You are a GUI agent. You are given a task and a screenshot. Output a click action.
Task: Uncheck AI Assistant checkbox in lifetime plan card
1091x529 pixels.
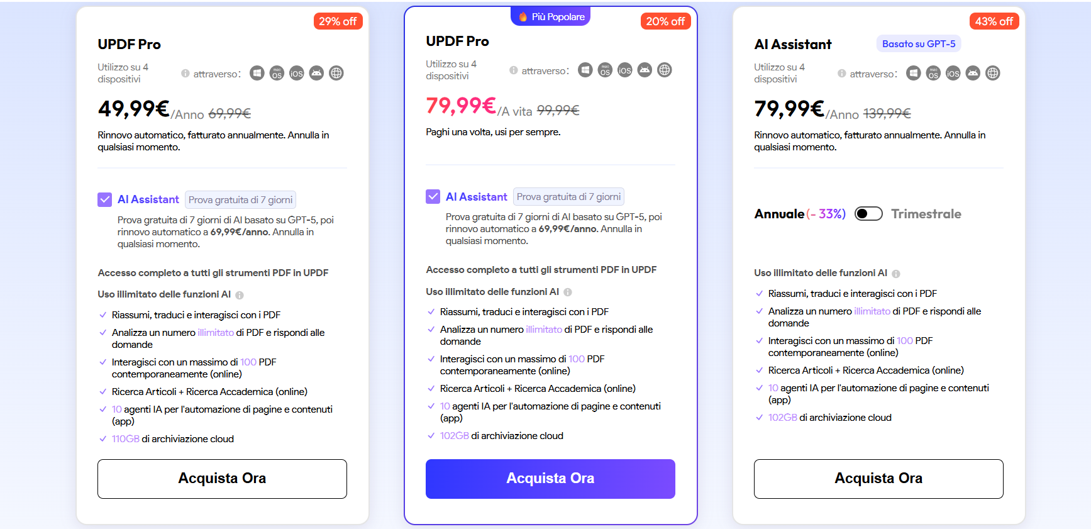[433, 196]
